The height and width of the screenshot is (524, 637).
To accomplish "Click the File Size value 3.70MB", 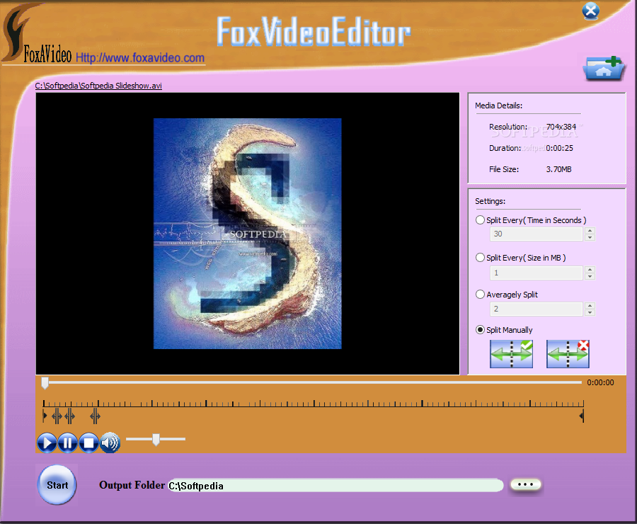I will point(558,169).
